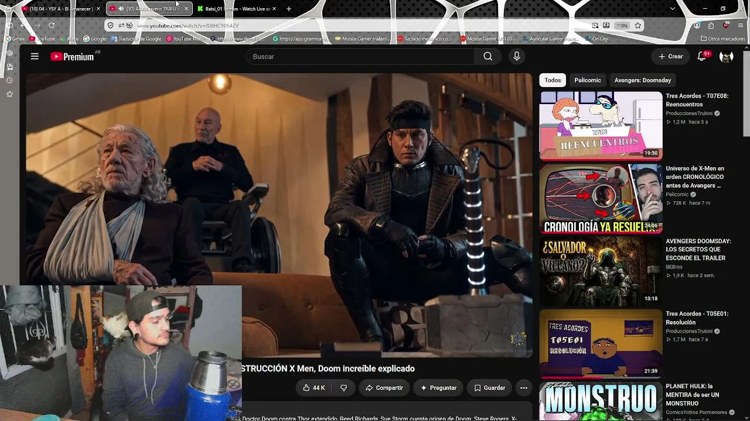Open the Gmail bookmark
Viewport: 750px width, 421px height.
pos(15,39)
